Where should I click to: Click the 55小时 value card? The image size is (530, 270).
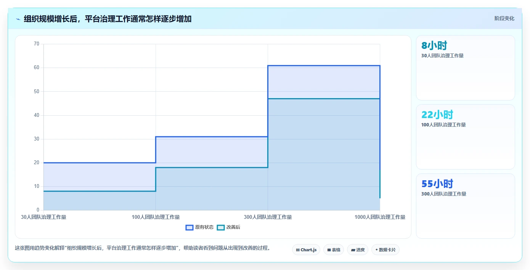tap(466, 206)
